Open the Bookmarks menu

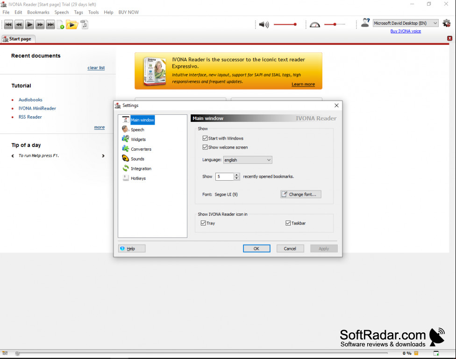coord(38,12)
